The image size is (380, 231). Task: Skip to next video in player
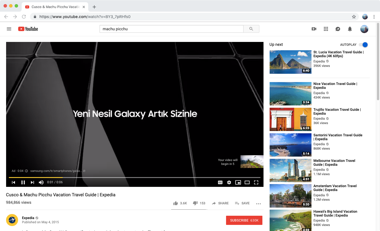[32, 182]
